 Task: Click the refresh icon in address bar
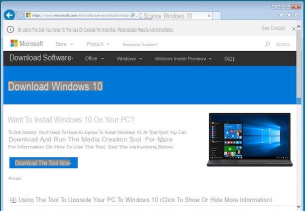140,16
